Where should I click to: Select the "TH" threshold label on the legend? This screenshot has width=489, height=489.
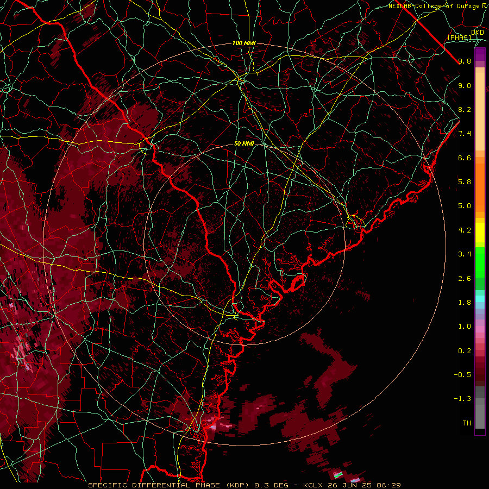467,423
